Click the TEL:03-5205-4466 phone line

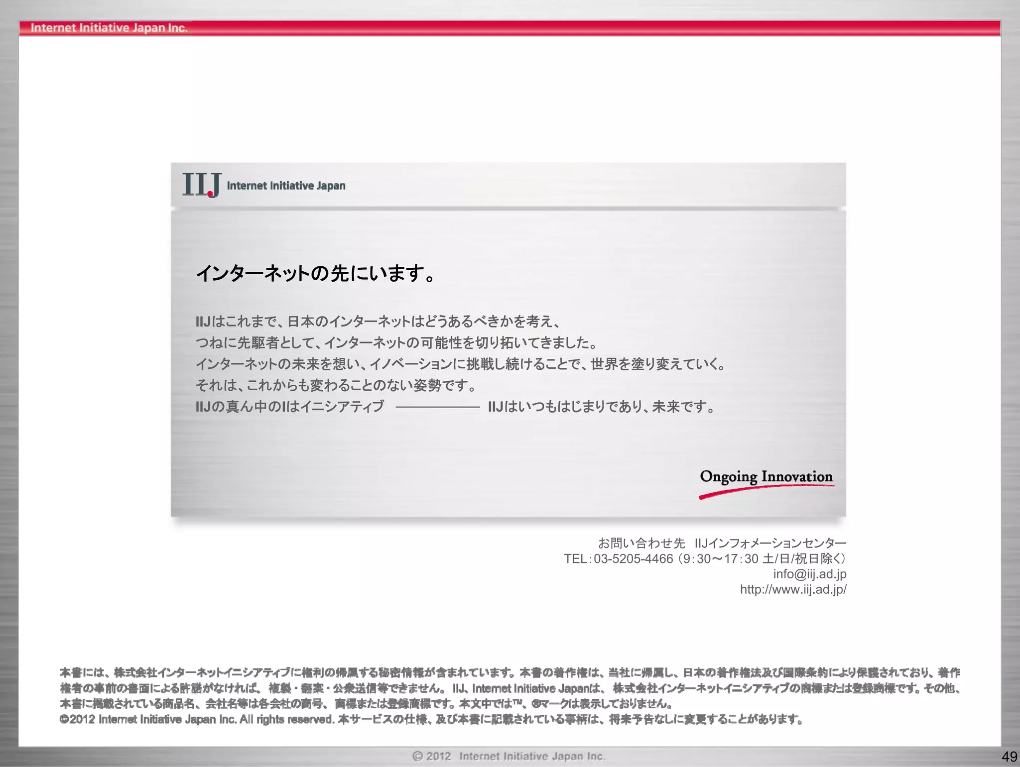[705, 558]
